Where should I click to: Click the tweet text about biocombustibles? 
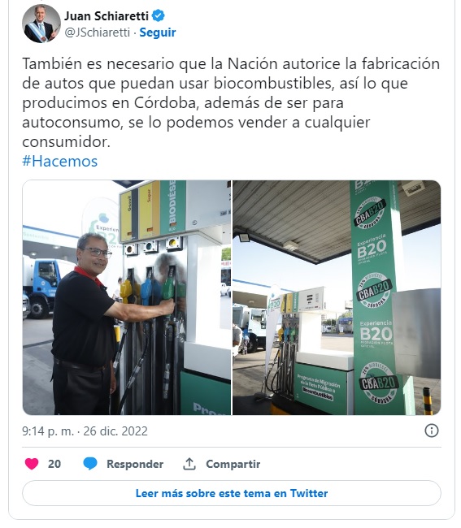click(231, 102)
